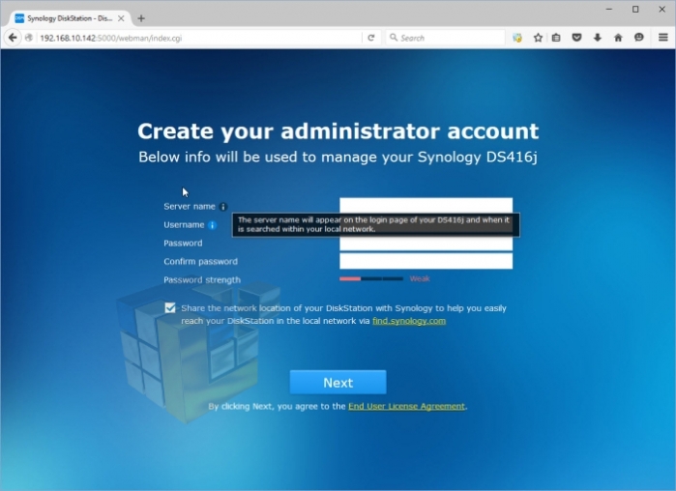Select the Synology DiskStation tab
Viewport: 676px width, 491px height.
tap(70, 18)
